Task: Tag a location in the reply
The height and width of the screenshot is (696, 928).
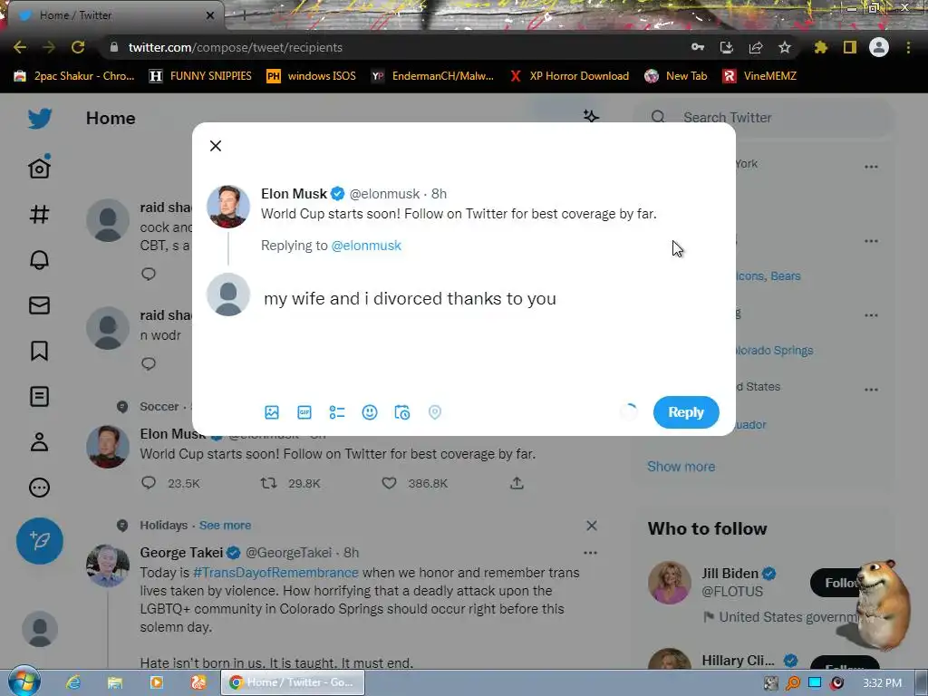Action: 434,412
